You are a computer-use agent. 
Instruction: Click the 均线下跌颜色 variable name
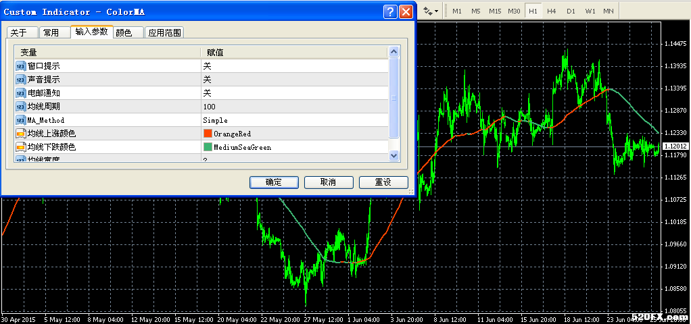[x=51, y=147]
